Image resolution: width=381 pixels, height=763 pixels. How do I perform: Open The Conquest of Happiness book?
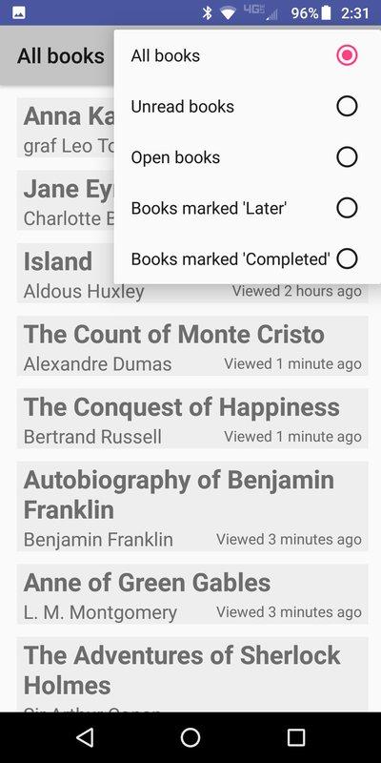192,419
